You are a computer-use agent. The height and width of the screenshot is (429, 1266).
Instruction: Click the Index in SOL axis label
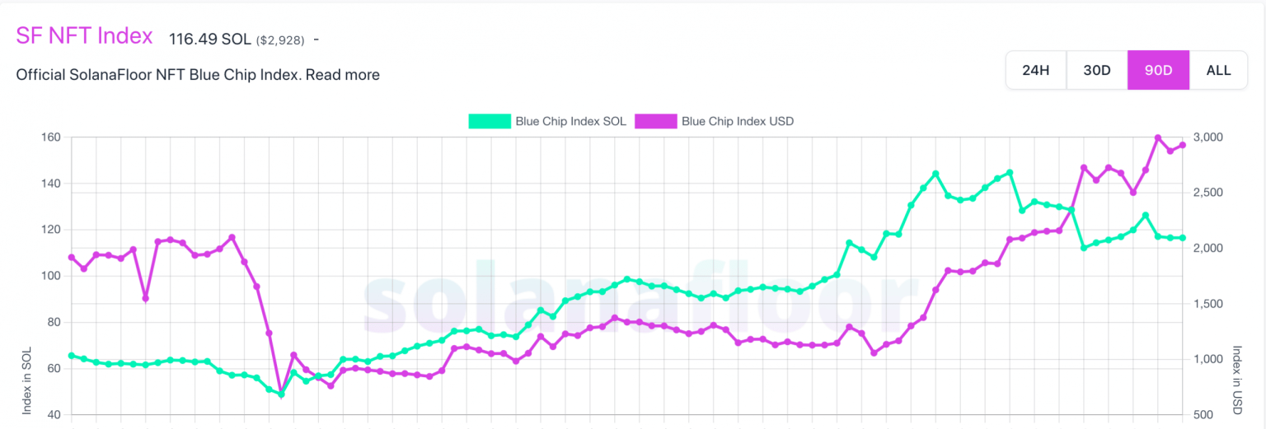click(x=27, y=380)
